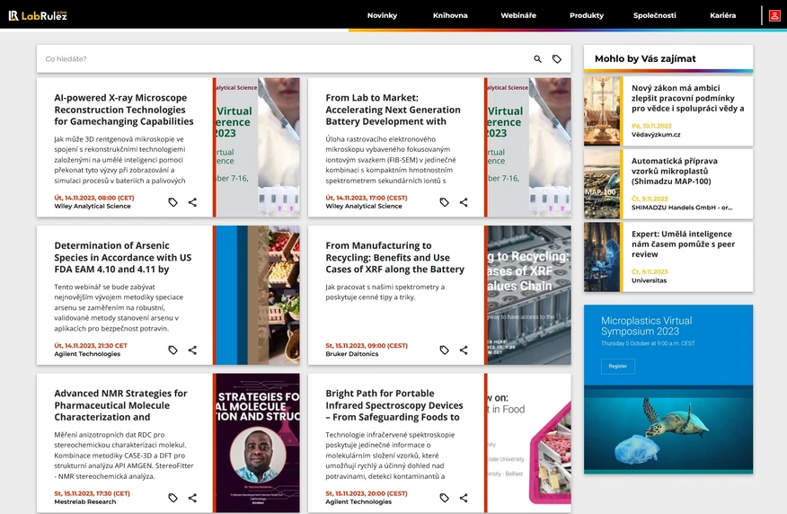Click 'Bruker Daltonics' organizer text
The height and width of the screenshot is (514, 787).
352,354
